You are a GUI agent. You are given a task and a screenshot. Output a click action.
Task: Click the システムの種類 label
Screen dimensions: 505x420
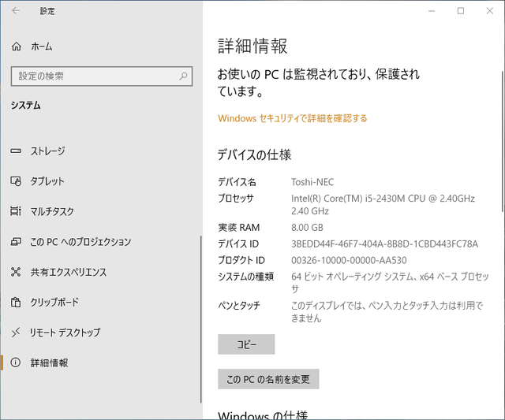coord(246,277)
